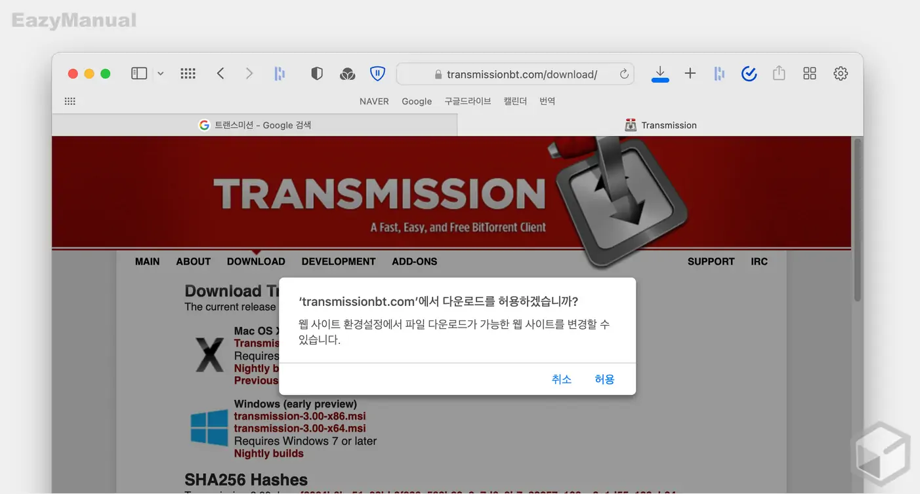
Task: Open Safari settings with the gear icon
Action: pyautogui.click(x=841, y=73)
